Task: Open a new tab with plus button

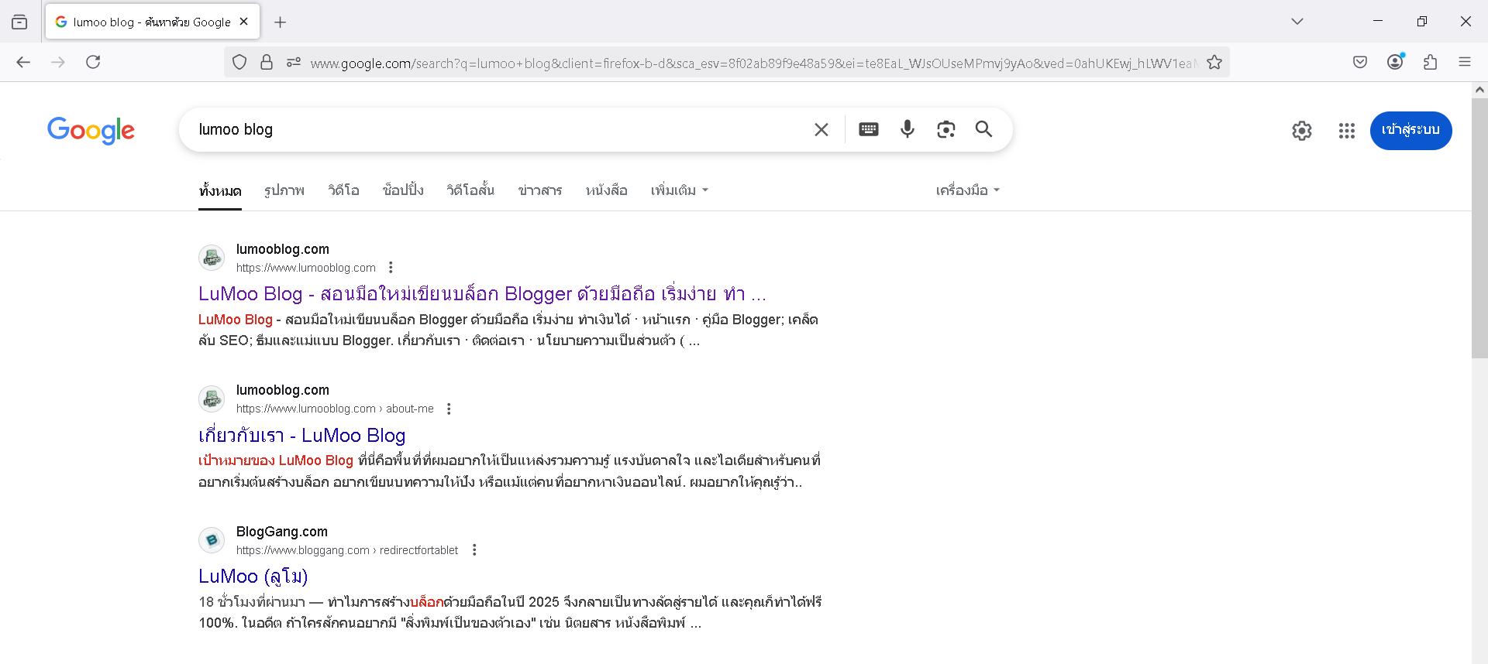Action: point(281,22)
